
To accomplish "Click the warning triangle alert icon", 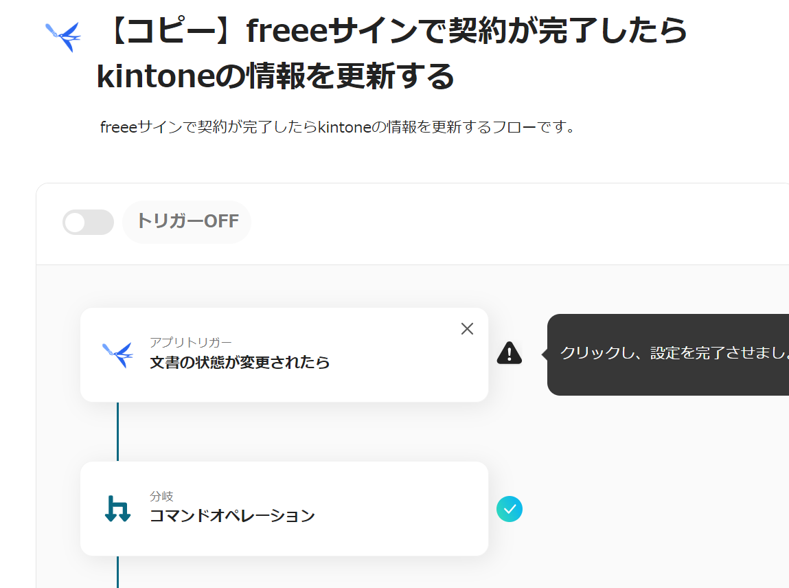I will click(x=509, y=353).
